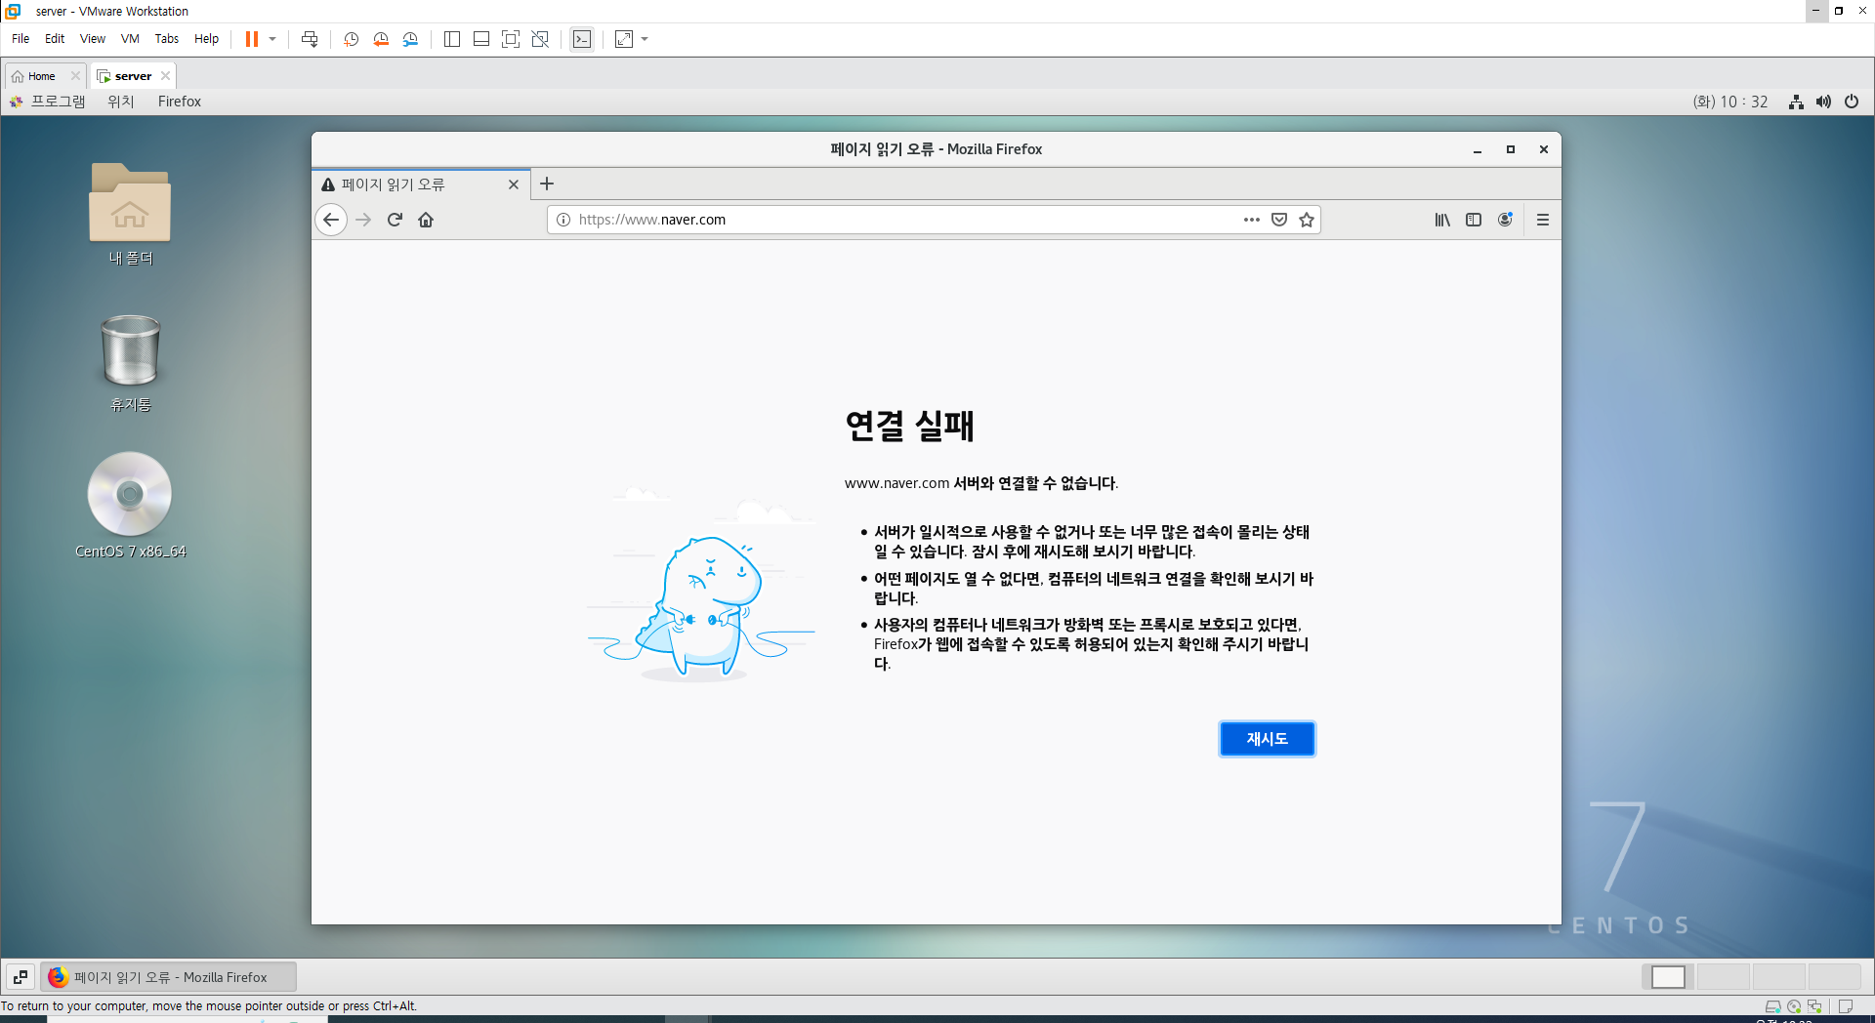Screen dimensions: 1875x1023
Task: Click the VMware pause (suspend) button
Action: (251, 39)
